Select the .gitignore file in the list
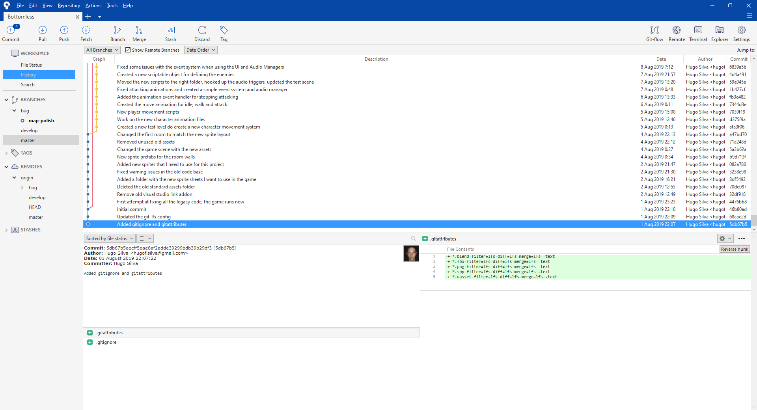 tap(106, 342)
